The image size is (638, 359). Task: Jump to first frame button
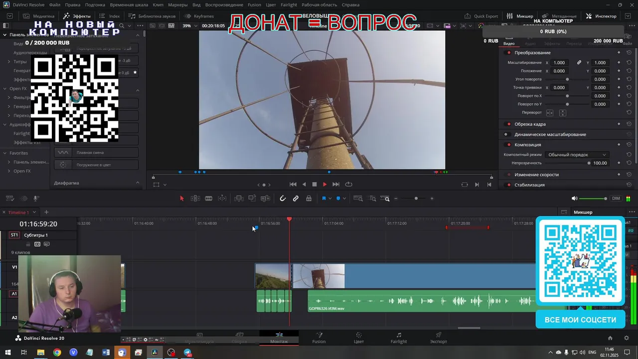(293, 184)
